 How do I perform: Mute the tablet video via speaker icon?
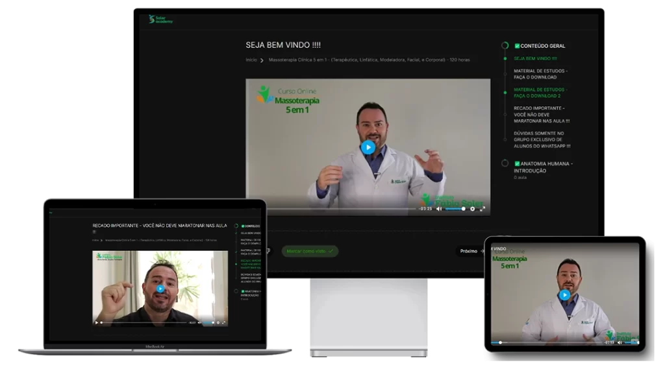click(620, 342)
